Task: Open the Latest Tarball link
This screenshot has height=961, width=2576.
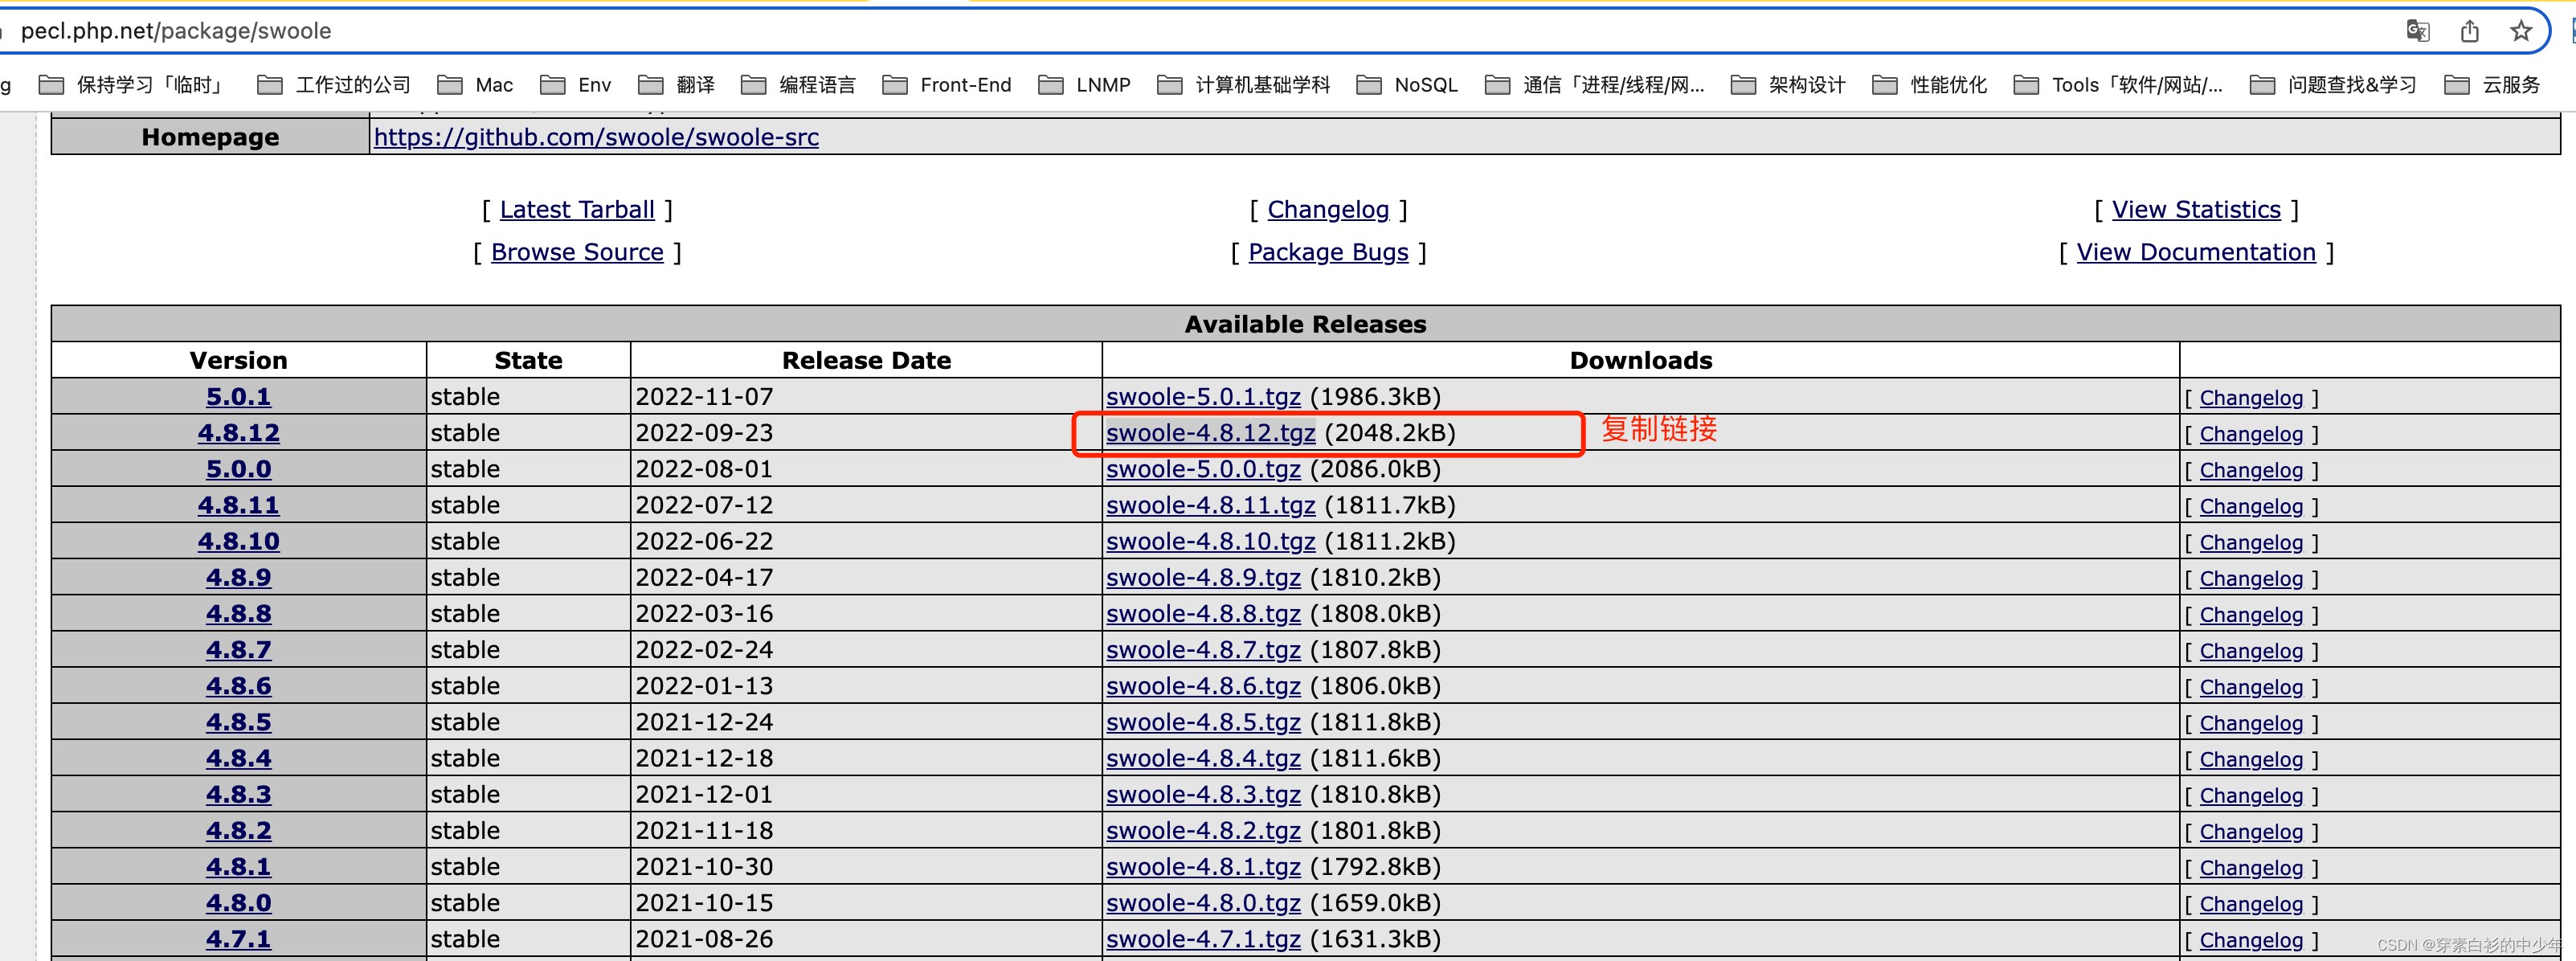Action: (577, 210)
